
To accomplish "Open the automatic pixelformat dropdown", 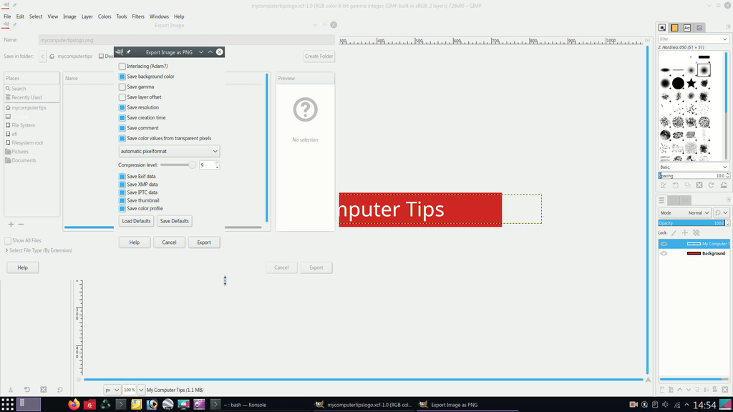I will [169, 152].
